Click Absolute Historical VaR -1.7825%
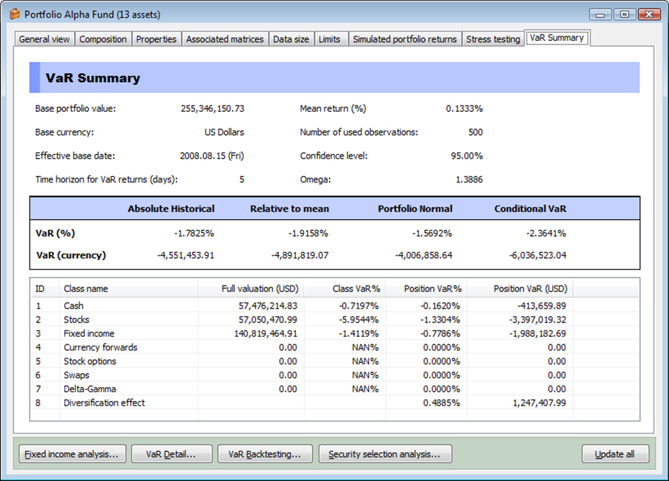 coord(194,233)
